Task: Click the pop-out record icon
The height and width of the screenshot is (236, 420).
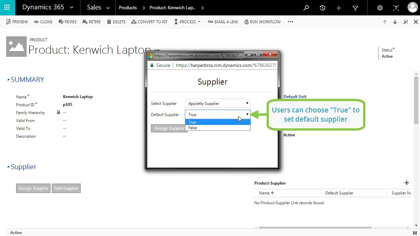Action: coord(406,22)
